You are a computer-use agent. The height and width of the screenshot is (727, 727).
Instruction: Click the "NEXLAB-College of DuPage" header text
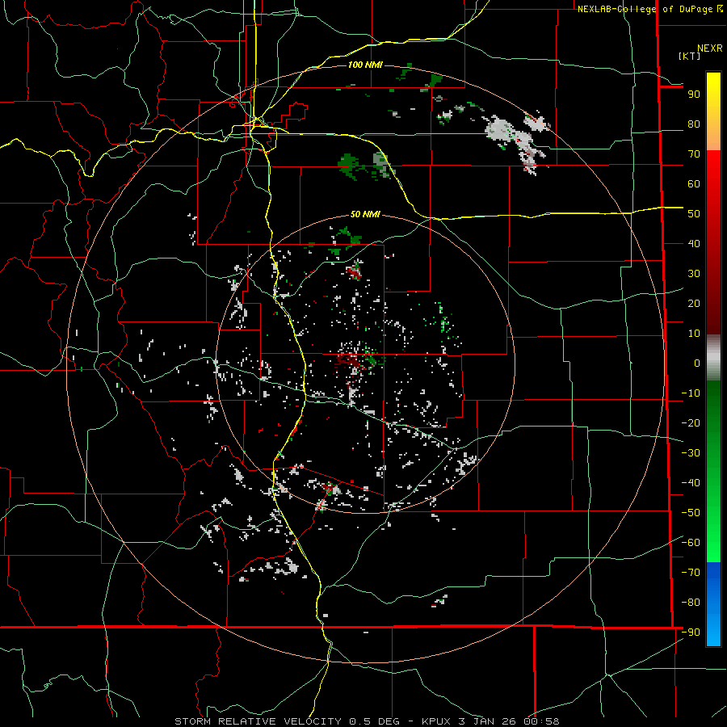(645, 9)
